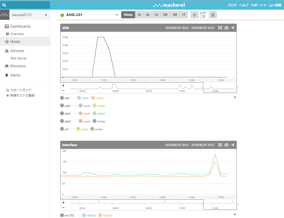Share the disk graph
Viewport: 284px width, 218px height.
[x=233, y=28]
